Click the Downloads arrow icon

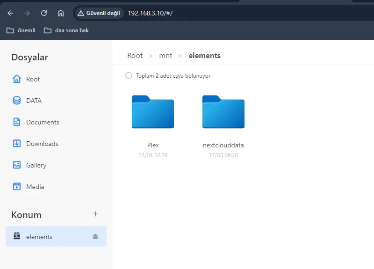pyautogui.click(x=17, y=144)
